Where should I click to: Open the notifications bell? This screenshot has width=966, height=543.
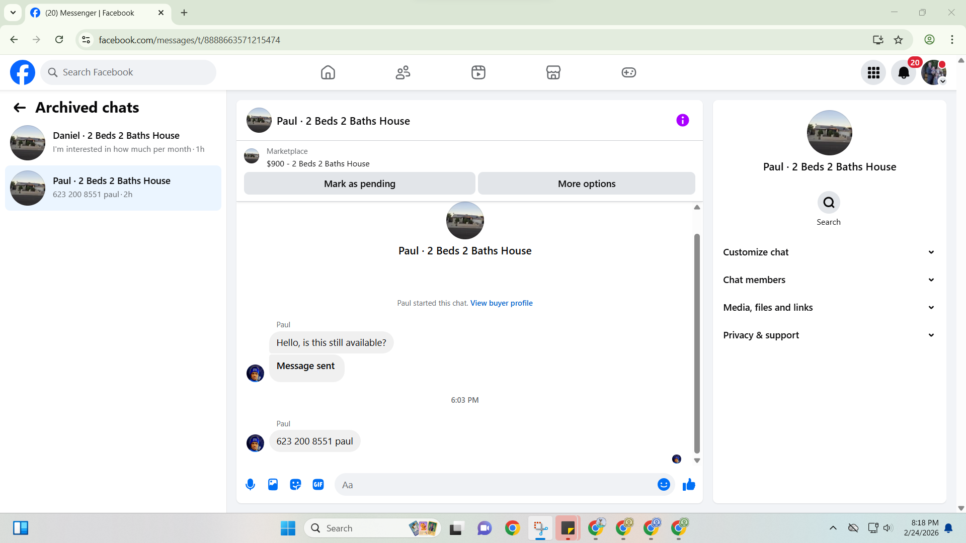pos(904,73)
